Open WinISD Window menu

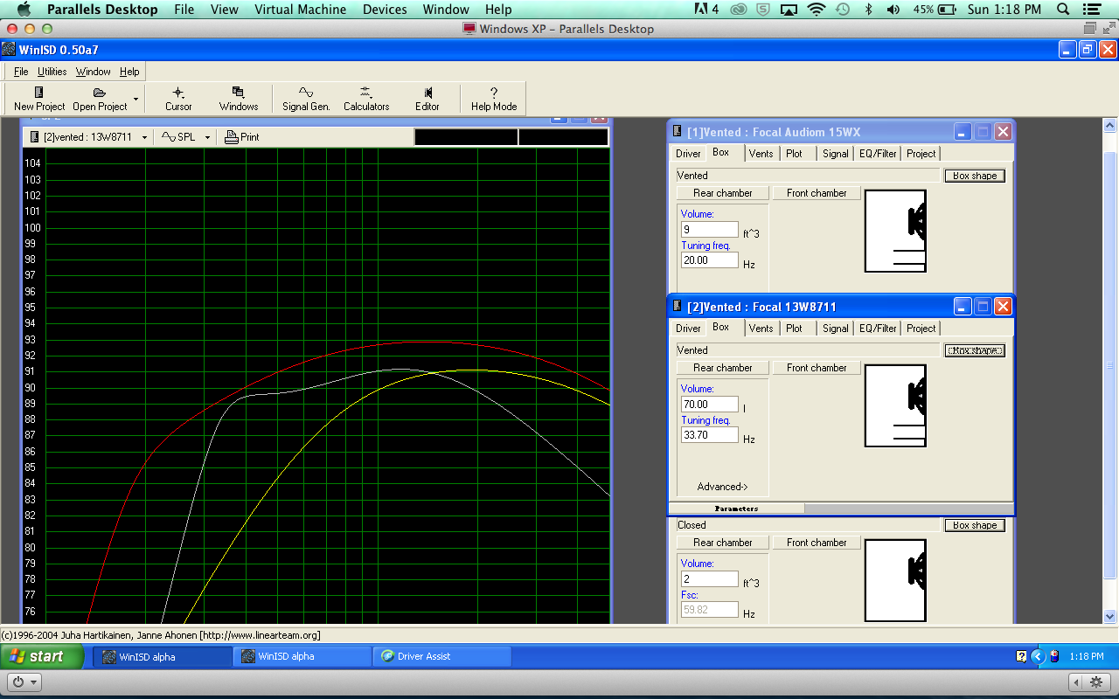pos(93,72)
